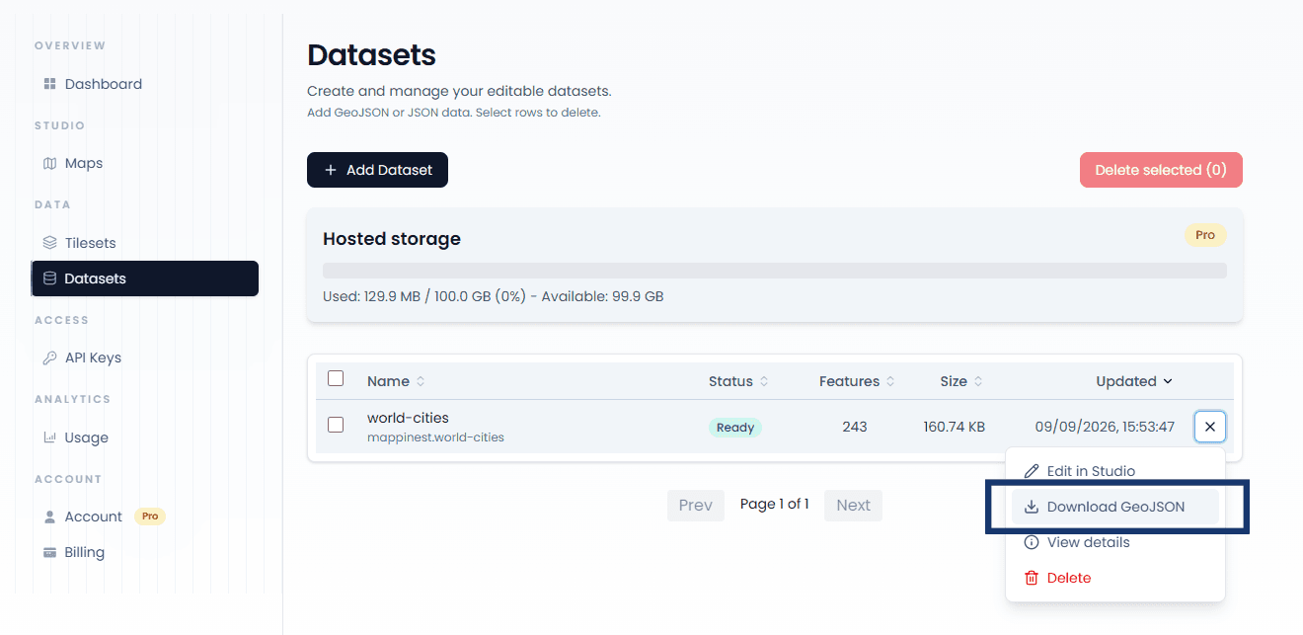Screen dimensions: 1303x635
Task: Open the Maps section
Action: [145, 163]
